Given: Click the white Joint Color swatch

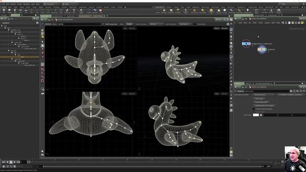Looking at the screenshot, I should point(256,115).
